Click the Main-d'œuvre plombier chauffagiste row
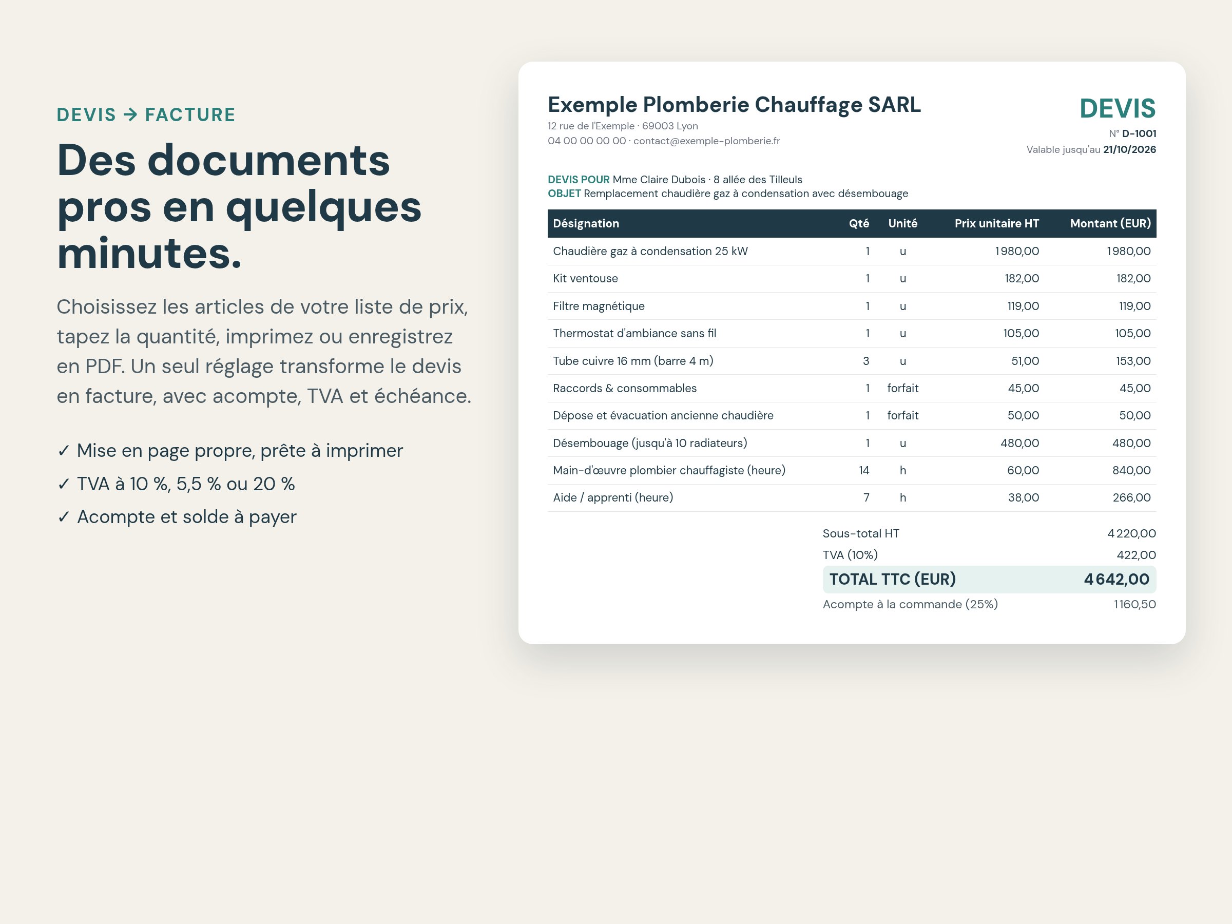The width and height of the screenshot is (1232, 924). (852, 471)
